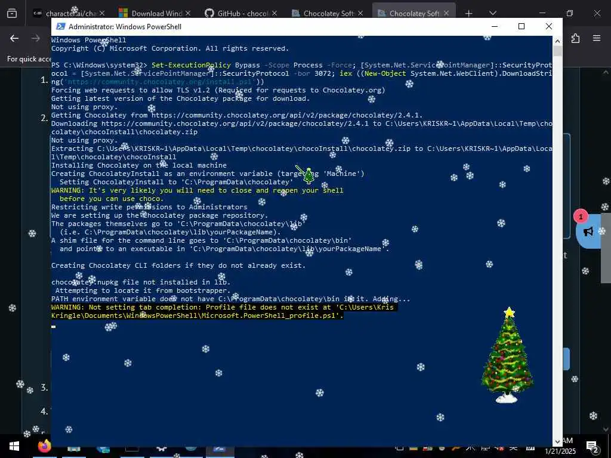Image resolution: width=611 pixels, height=458 pixels.
Task: Open the Firefox extensions puzzle icon
Action: (575, 38)
